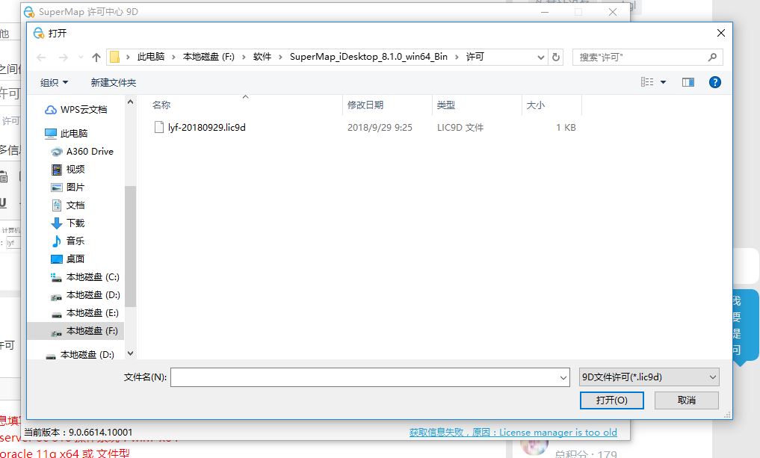Change view with the view mode icon
Screen dimensions: 760x458
(647, 82)
